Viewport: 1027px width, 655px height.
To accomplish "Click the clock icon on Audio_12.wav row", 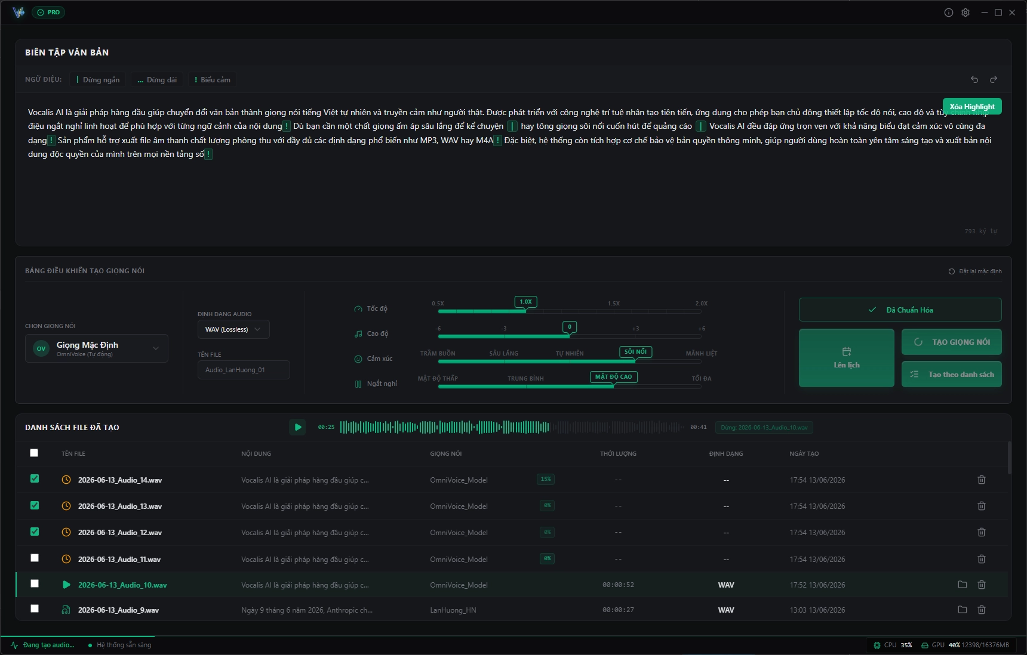I will [x=66, y=532].
